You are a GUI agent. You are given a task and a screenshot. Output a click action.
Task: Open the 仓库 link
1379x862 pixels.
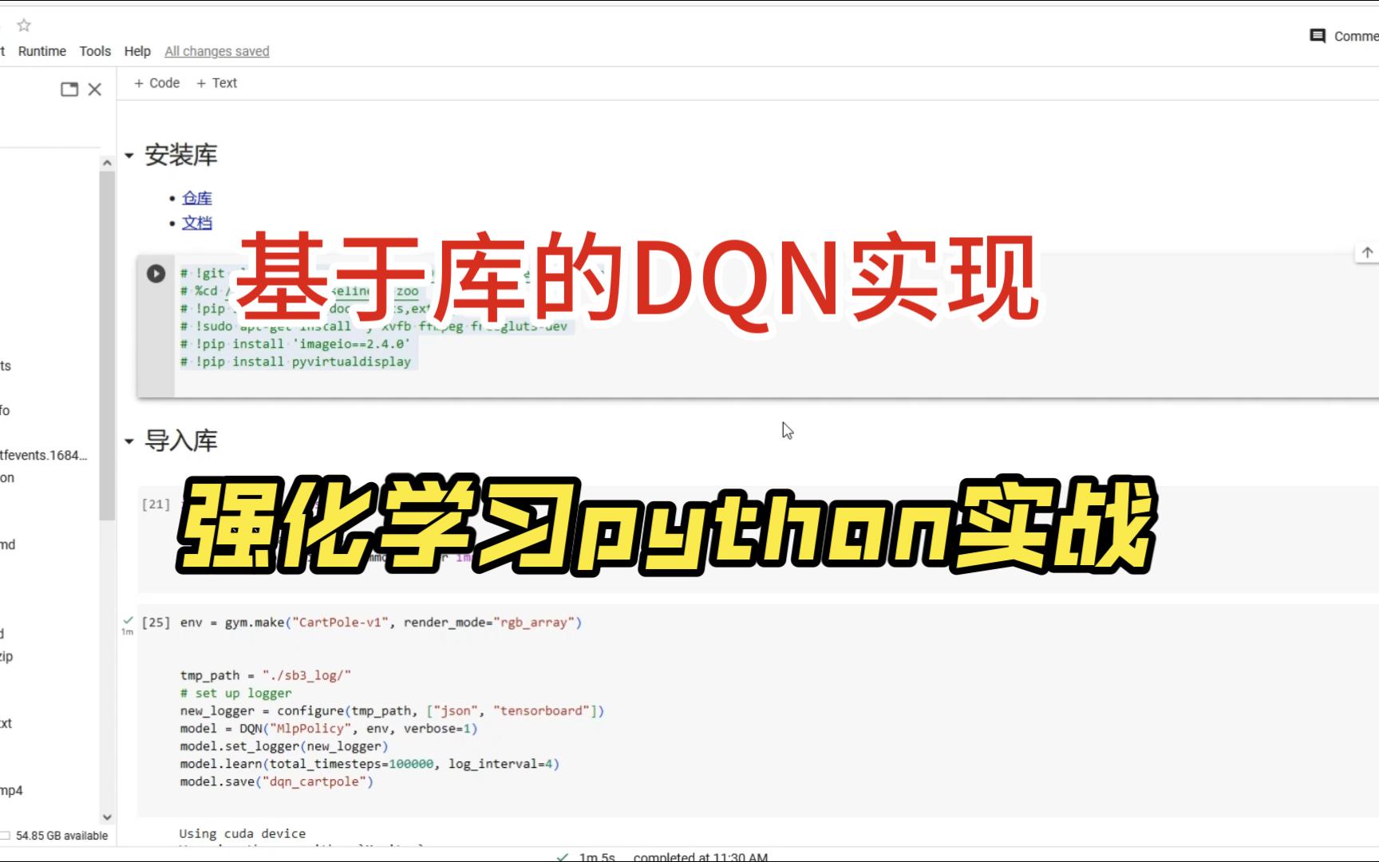197,198
